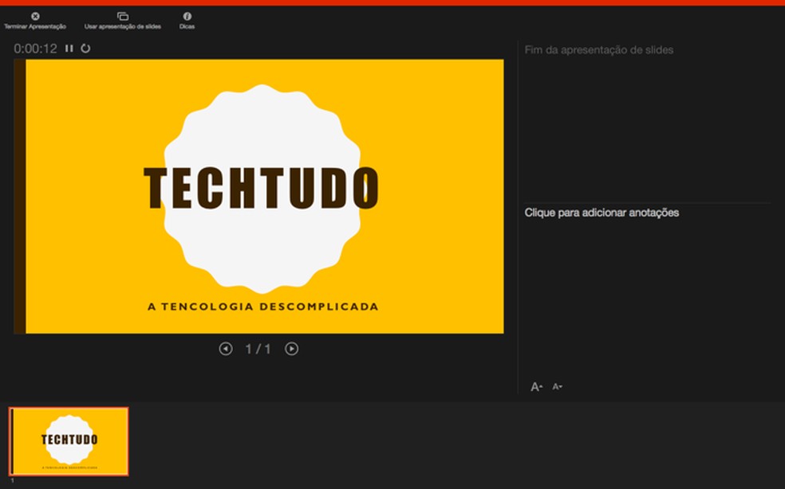Screen dimensions: 785x489
Task: Open the Dicas info icon
Action: click(187, 17)
